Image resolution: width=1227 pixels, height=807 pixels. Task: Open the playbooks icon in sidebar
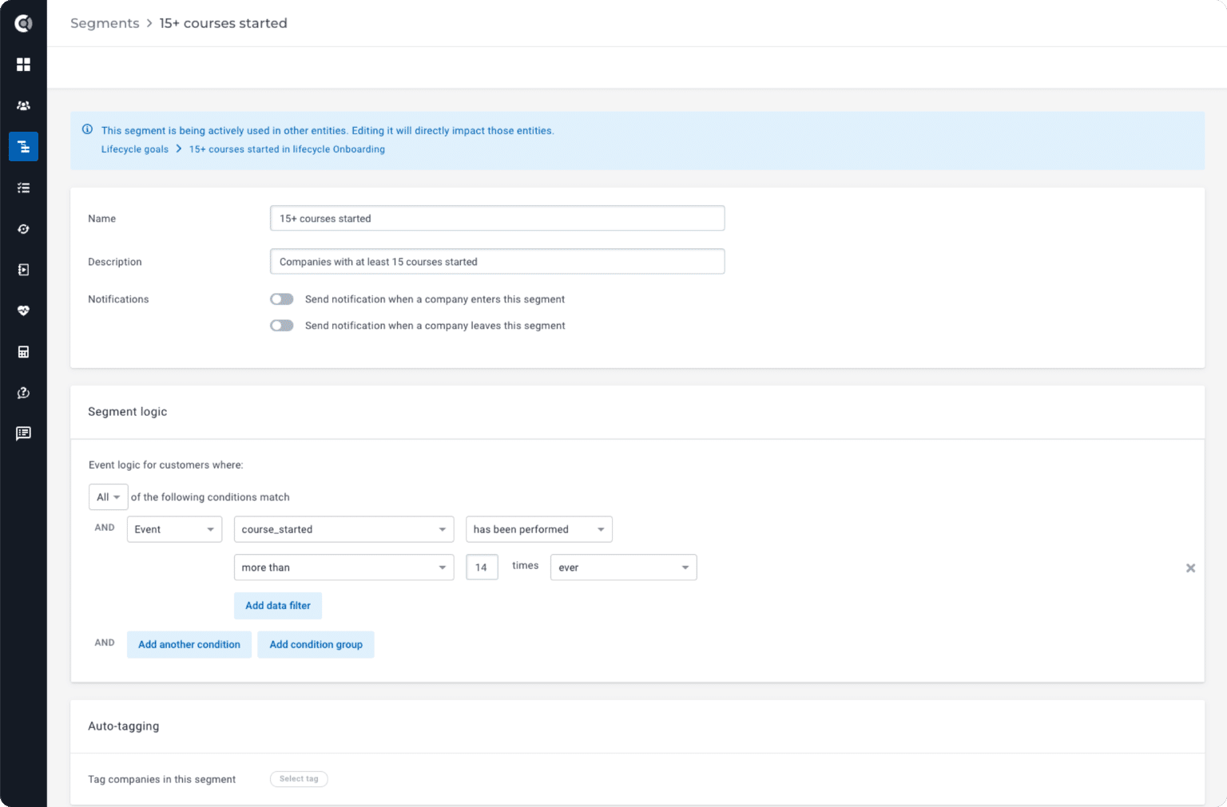click(23, 270)
